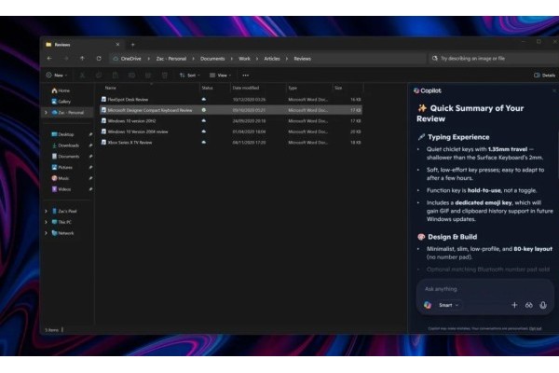559x373 pixels.
Task: Select Xbox Series X TV Review file
Action: (231, 143)
